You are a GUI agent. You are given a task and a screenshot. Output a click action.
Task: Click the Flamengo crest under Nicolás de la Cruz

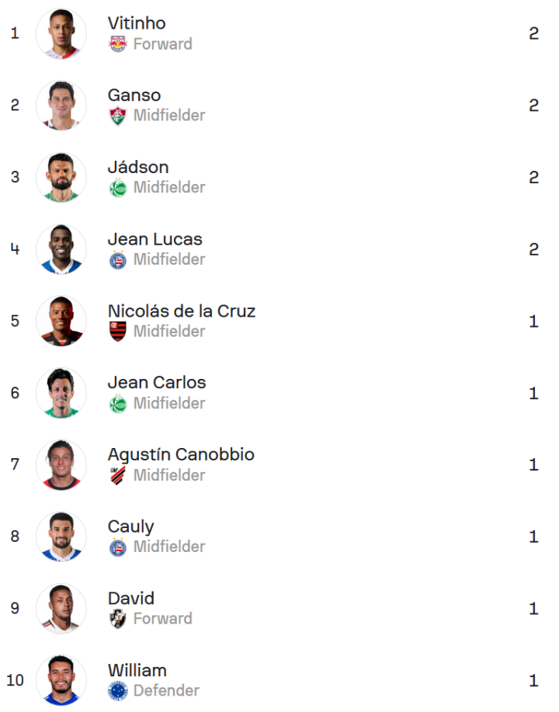117,332
